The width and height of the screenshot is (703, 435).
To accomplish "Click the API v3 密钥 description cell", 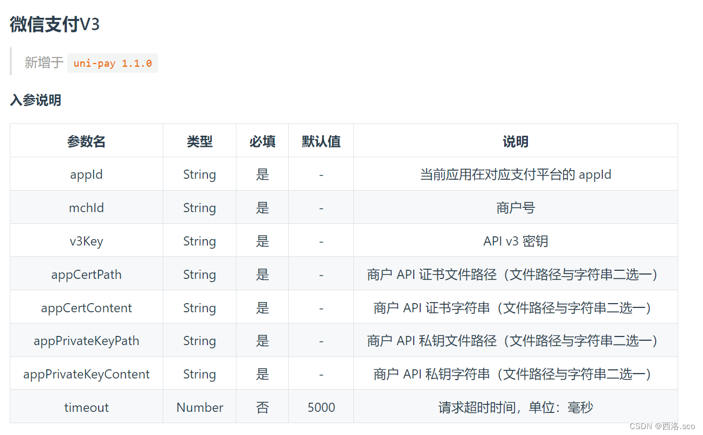I will (x=516, y=241).
